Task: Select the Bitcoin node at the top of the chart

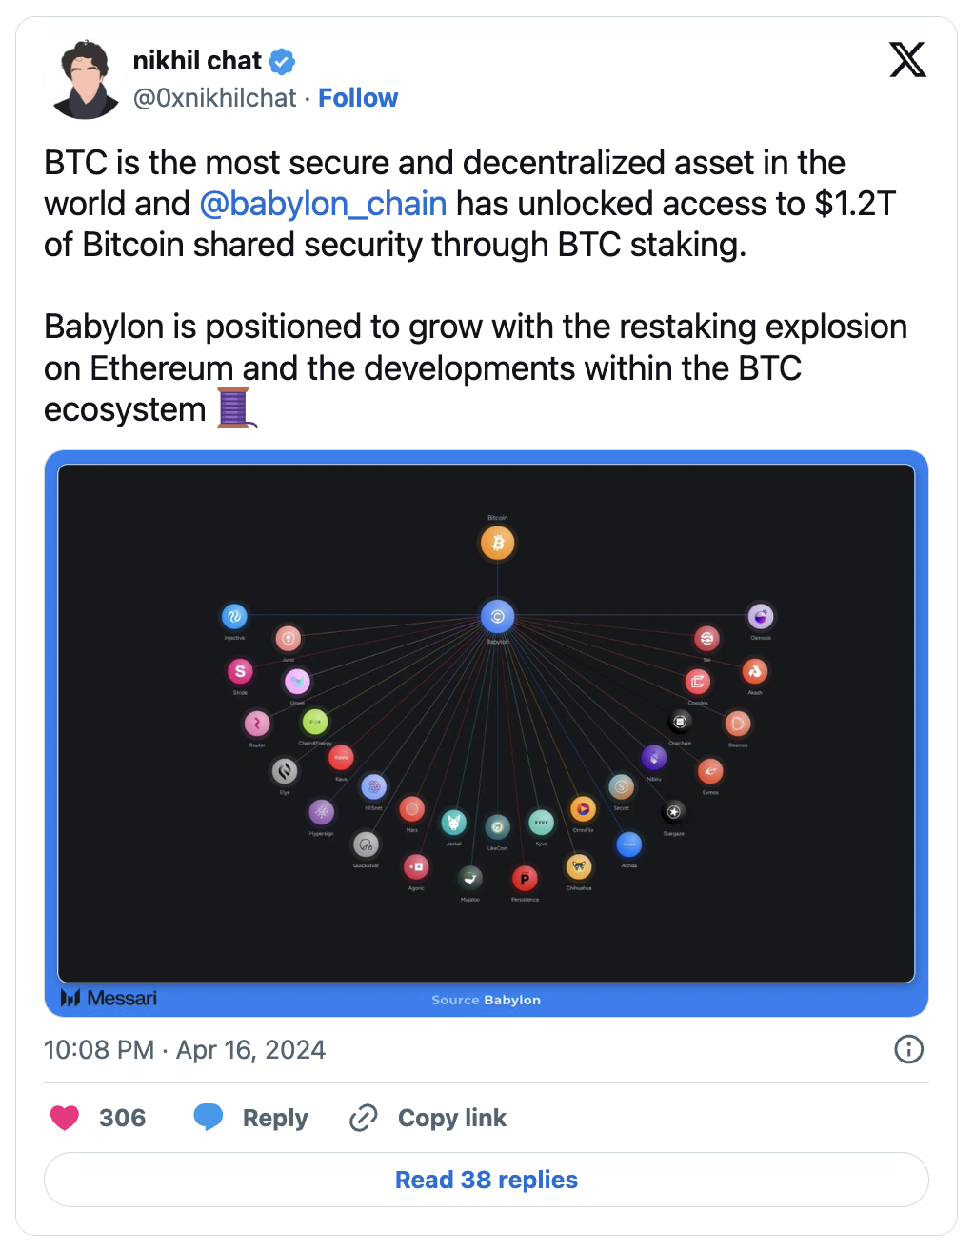Action: tap(496, 543)
